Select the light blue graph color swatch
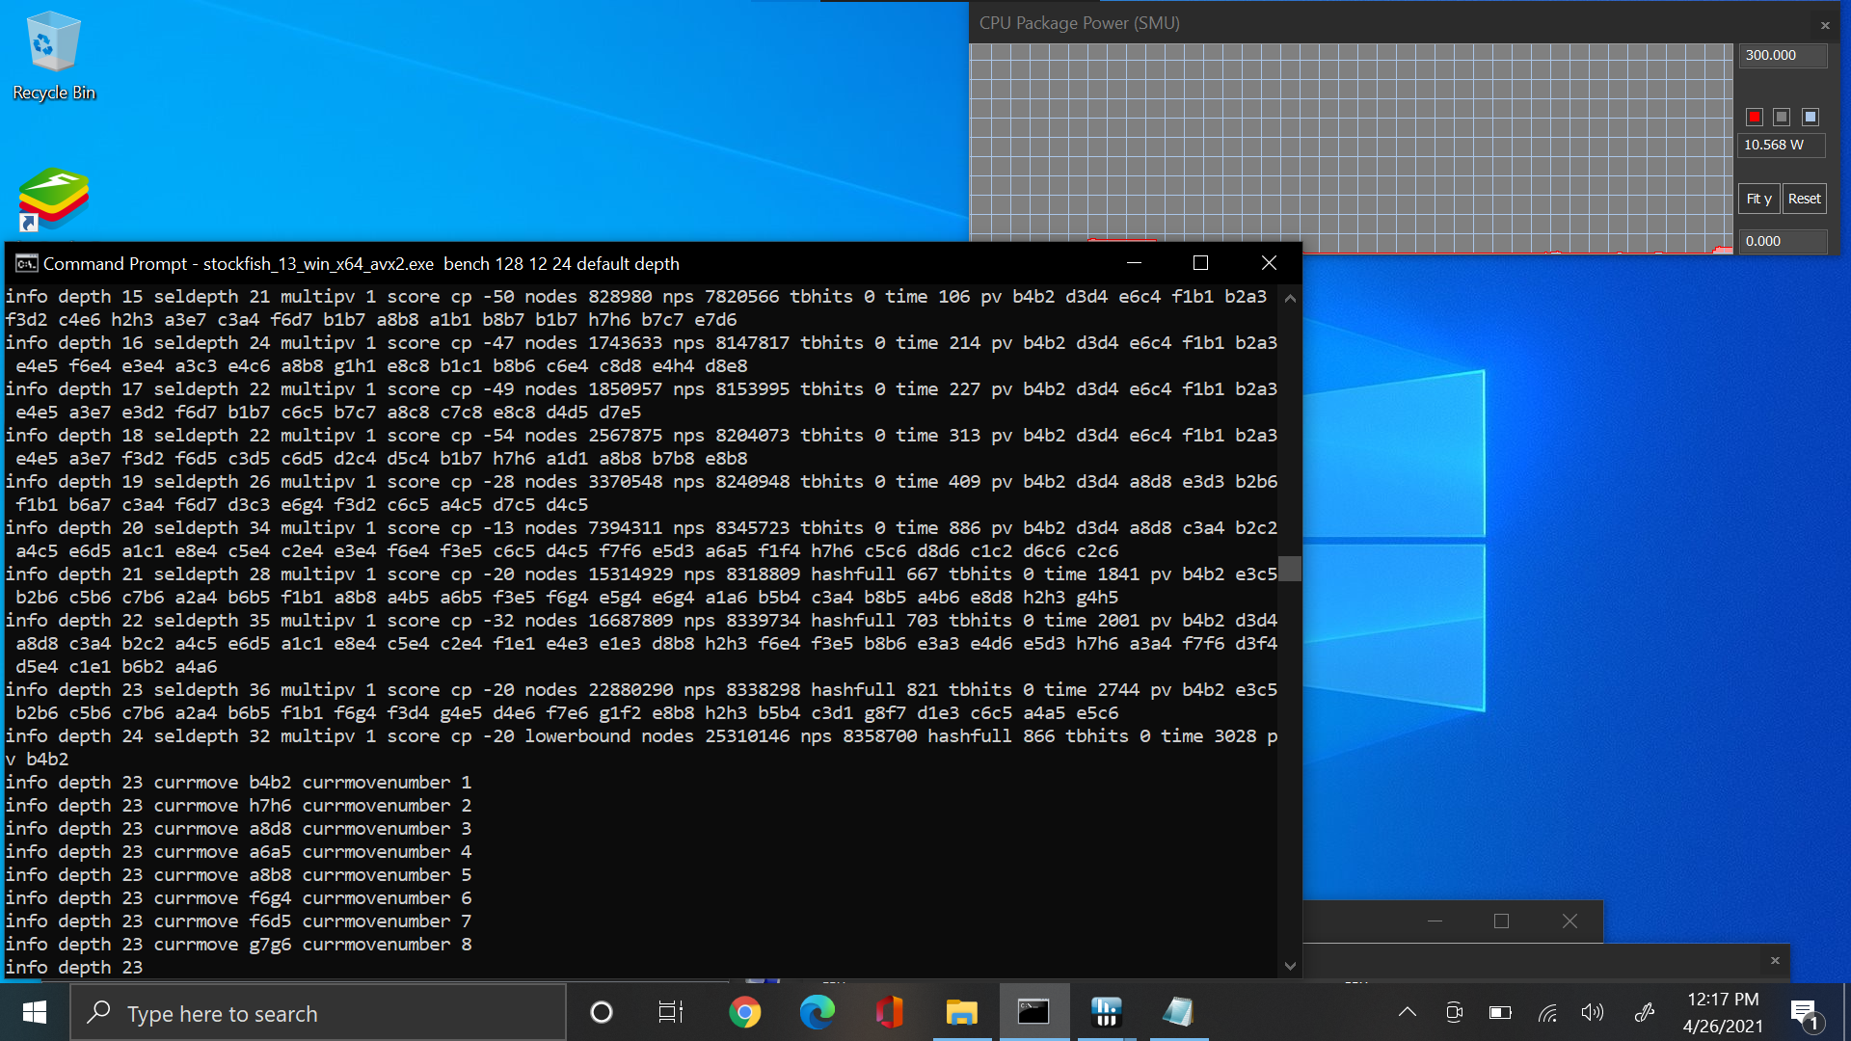The height and width of the screenshot is (1041, 1851). [x=1811, y=117]
